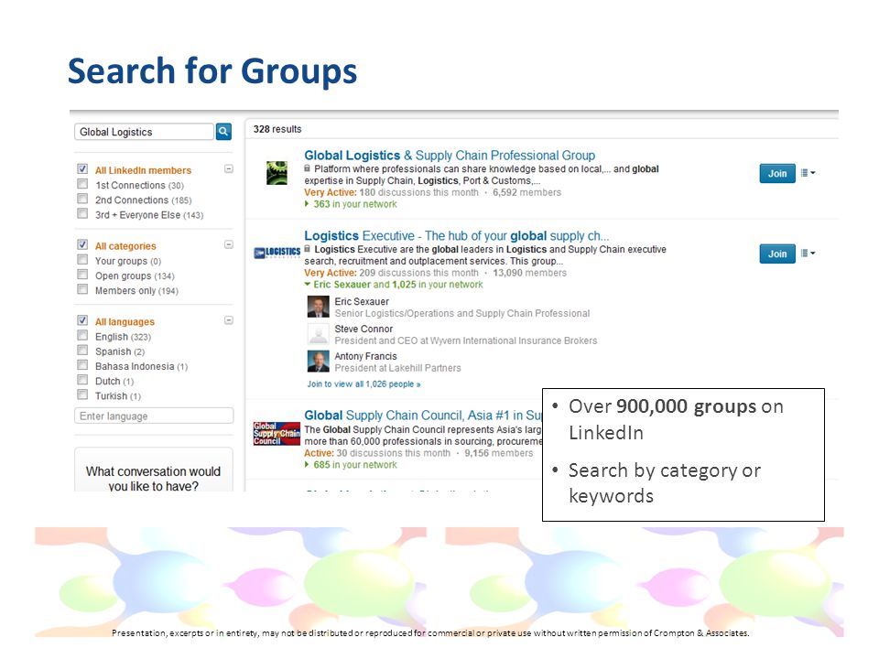Click lock icon beside Platform where professionals
Viewport: 879px width, 659px height.
(308, 168)
